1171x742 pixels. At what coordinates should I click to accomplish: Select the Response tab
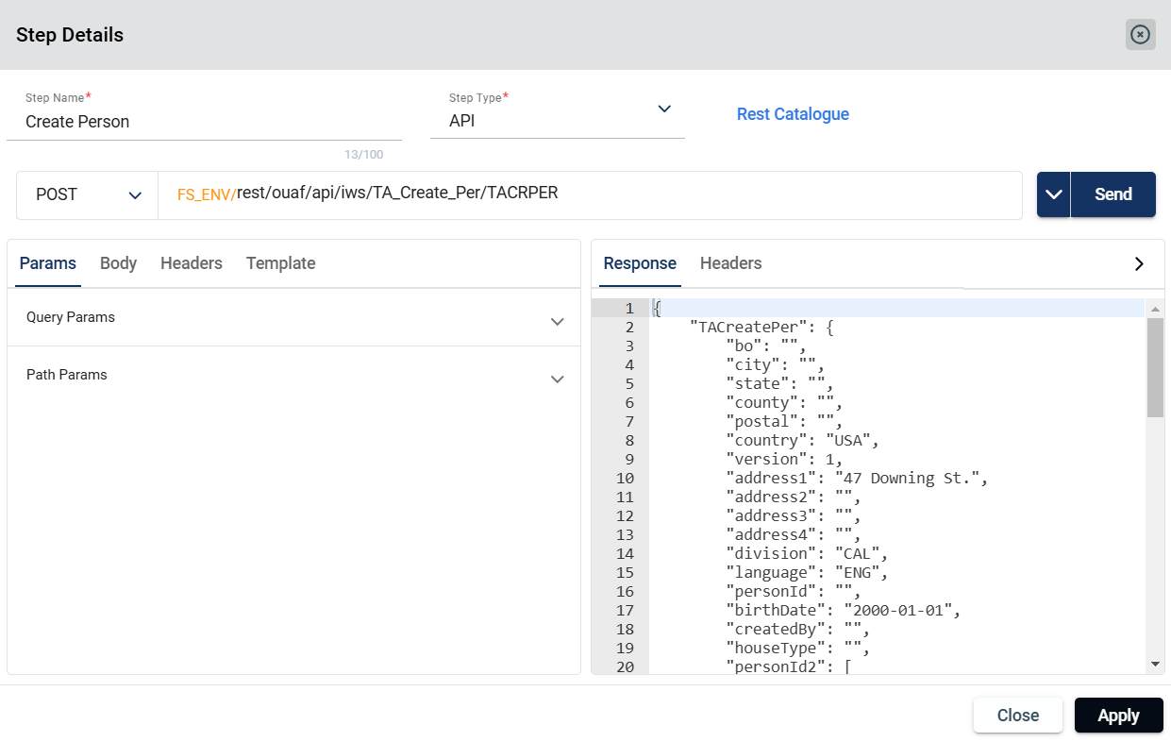tap(640, 263)
